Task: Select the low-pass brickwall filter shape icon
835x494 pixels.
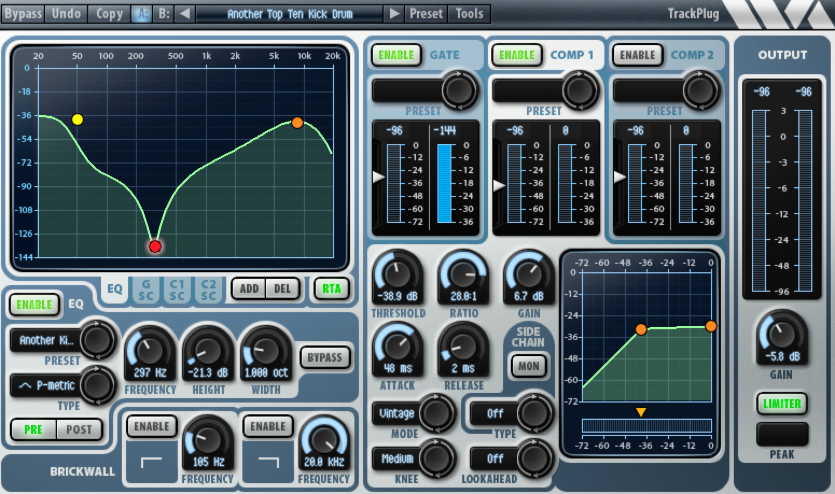Action: (268, 462)
